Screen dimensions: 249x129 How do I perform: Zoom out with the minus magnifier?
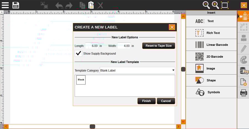point(206,5)
